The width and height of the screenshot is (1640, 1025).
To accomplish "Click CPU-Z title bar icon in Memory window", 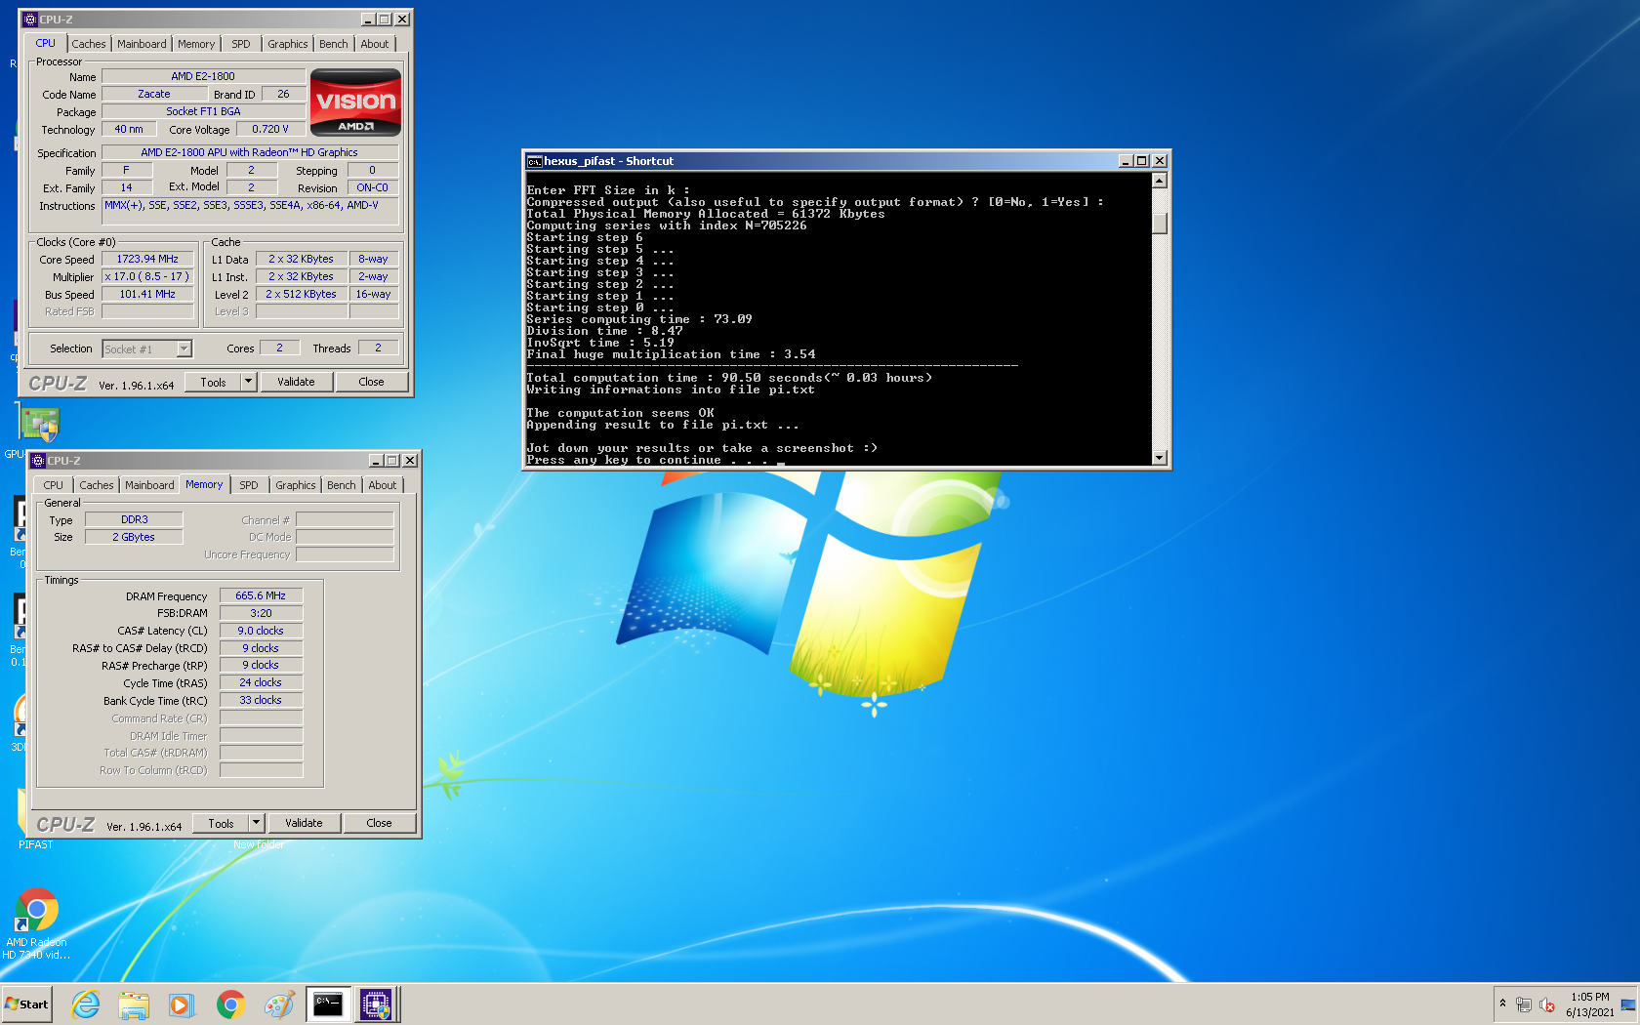I will click(x=38, y=461).
